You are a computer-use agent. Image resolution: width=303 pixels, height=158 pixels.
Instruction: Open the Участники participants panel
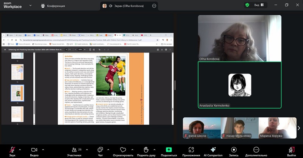(x=74, y=150)
